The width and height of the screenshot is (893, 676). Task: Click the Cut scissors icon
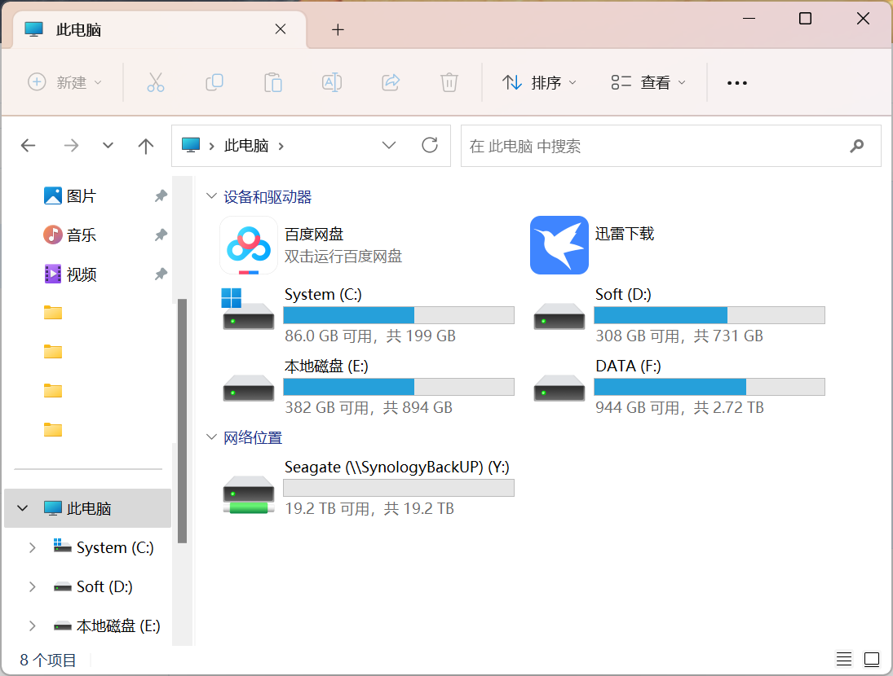pyautogui.click(x=156, y=82)
